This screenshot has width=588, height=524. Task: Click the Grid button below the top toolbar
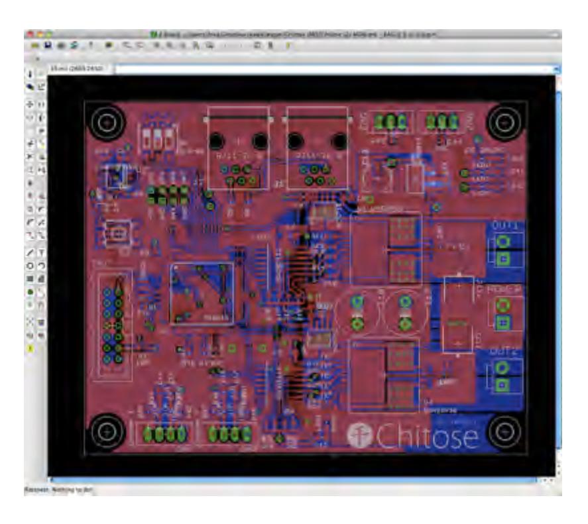tap(37, 58)
